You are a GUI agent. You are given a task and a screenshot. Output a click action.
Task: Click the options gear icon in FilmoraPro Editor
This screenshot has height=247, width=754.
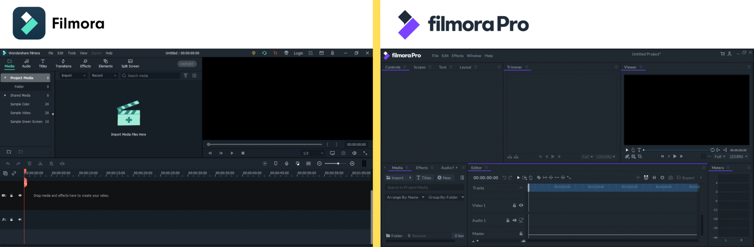click(x=662, y=177)
